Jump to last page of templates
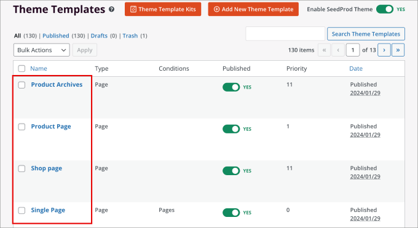This screenshot has width=418, height=228. point(398,50)
